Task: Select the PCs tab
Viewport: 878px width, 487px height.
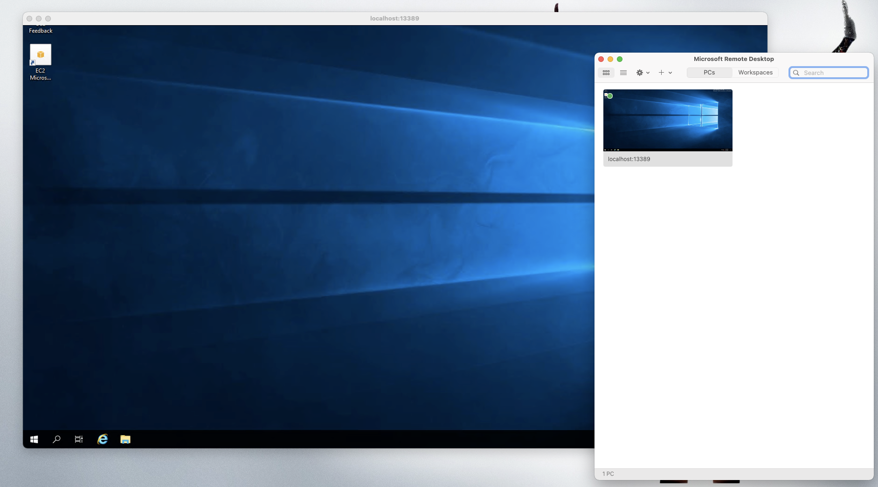Action: [x=709, y=73]
